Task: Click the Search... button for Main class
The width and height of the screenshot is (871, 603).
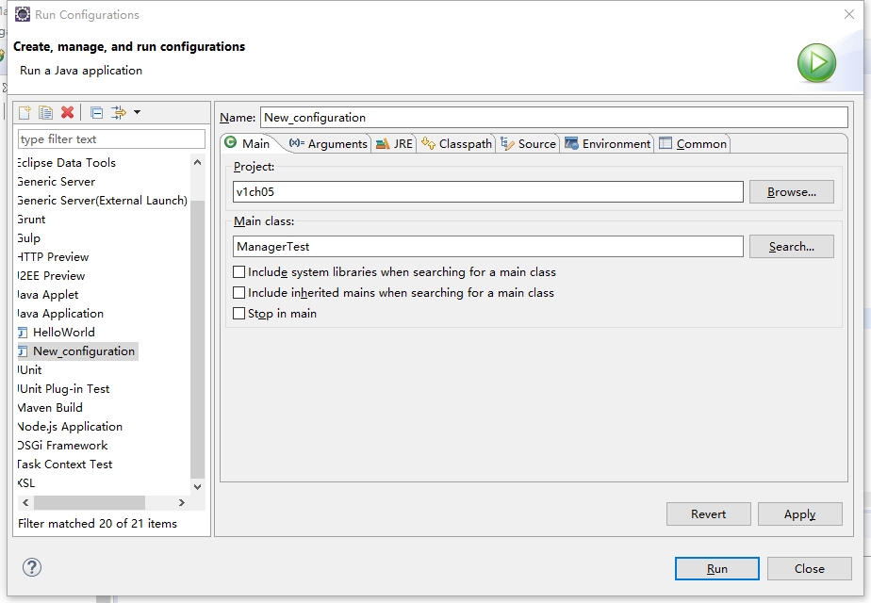Action: tap(791, 247)
